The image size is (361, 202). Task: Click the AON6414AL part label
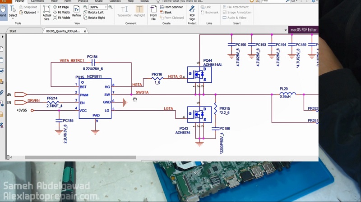click(x=213, y=65)
